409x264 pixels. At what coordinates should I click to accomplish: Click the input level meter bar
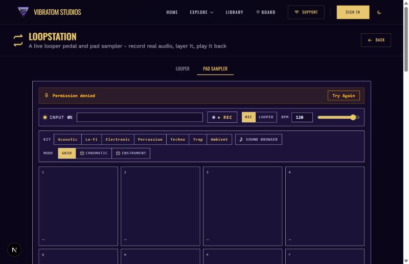(140, 117)
